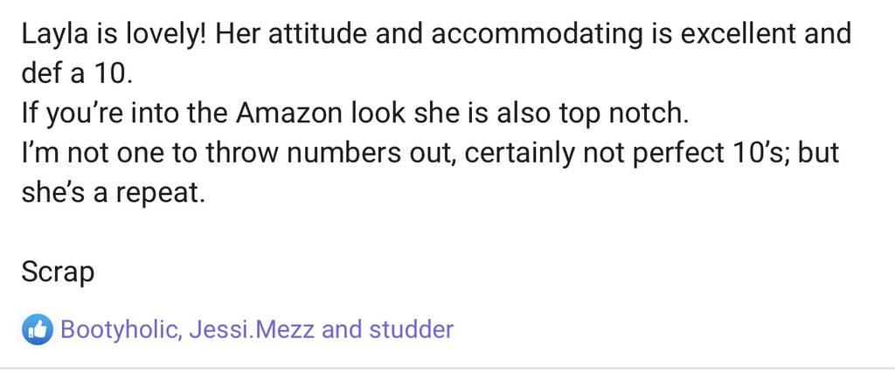Click the word "and" between liker names
This screenshot has width=895, height=373.
tap(343, 329)
